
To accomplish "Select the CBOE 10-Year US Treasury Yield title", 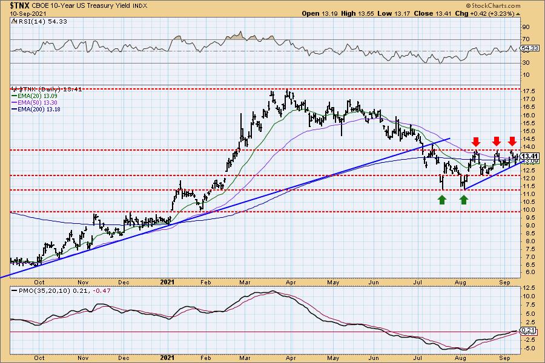I will tap(82, 6).
